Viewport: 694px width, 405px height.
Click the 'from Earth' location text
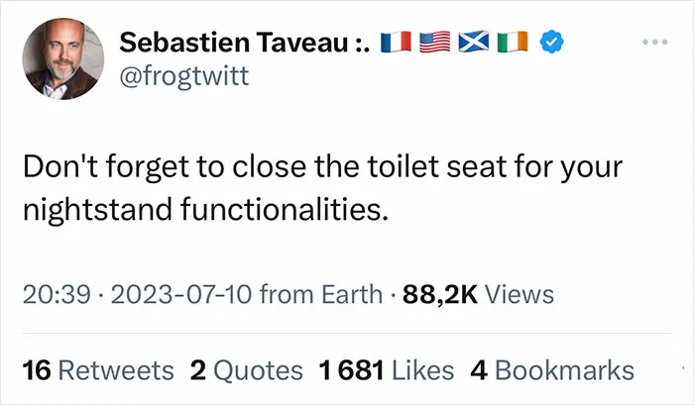coord(321,294)
